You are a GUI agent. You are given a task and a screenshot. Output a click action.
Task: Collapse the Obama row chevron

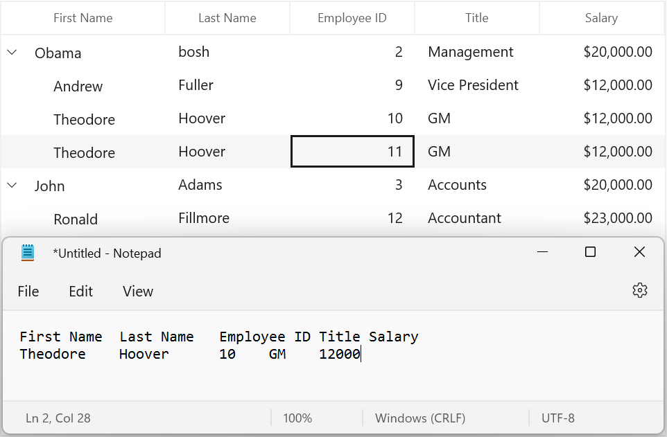12,52
